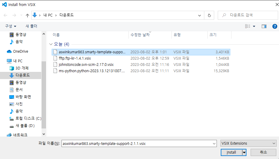This screenshot has width=279, height=159.
Task: Close the Install from VSIX dialog
Action: tap(277, 4)
